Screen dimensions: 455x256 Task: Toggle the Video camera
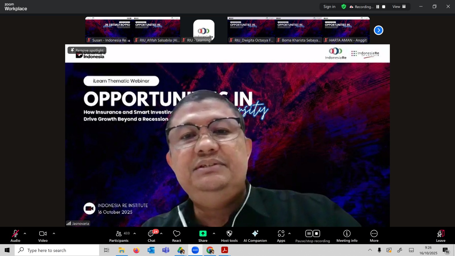43,236
